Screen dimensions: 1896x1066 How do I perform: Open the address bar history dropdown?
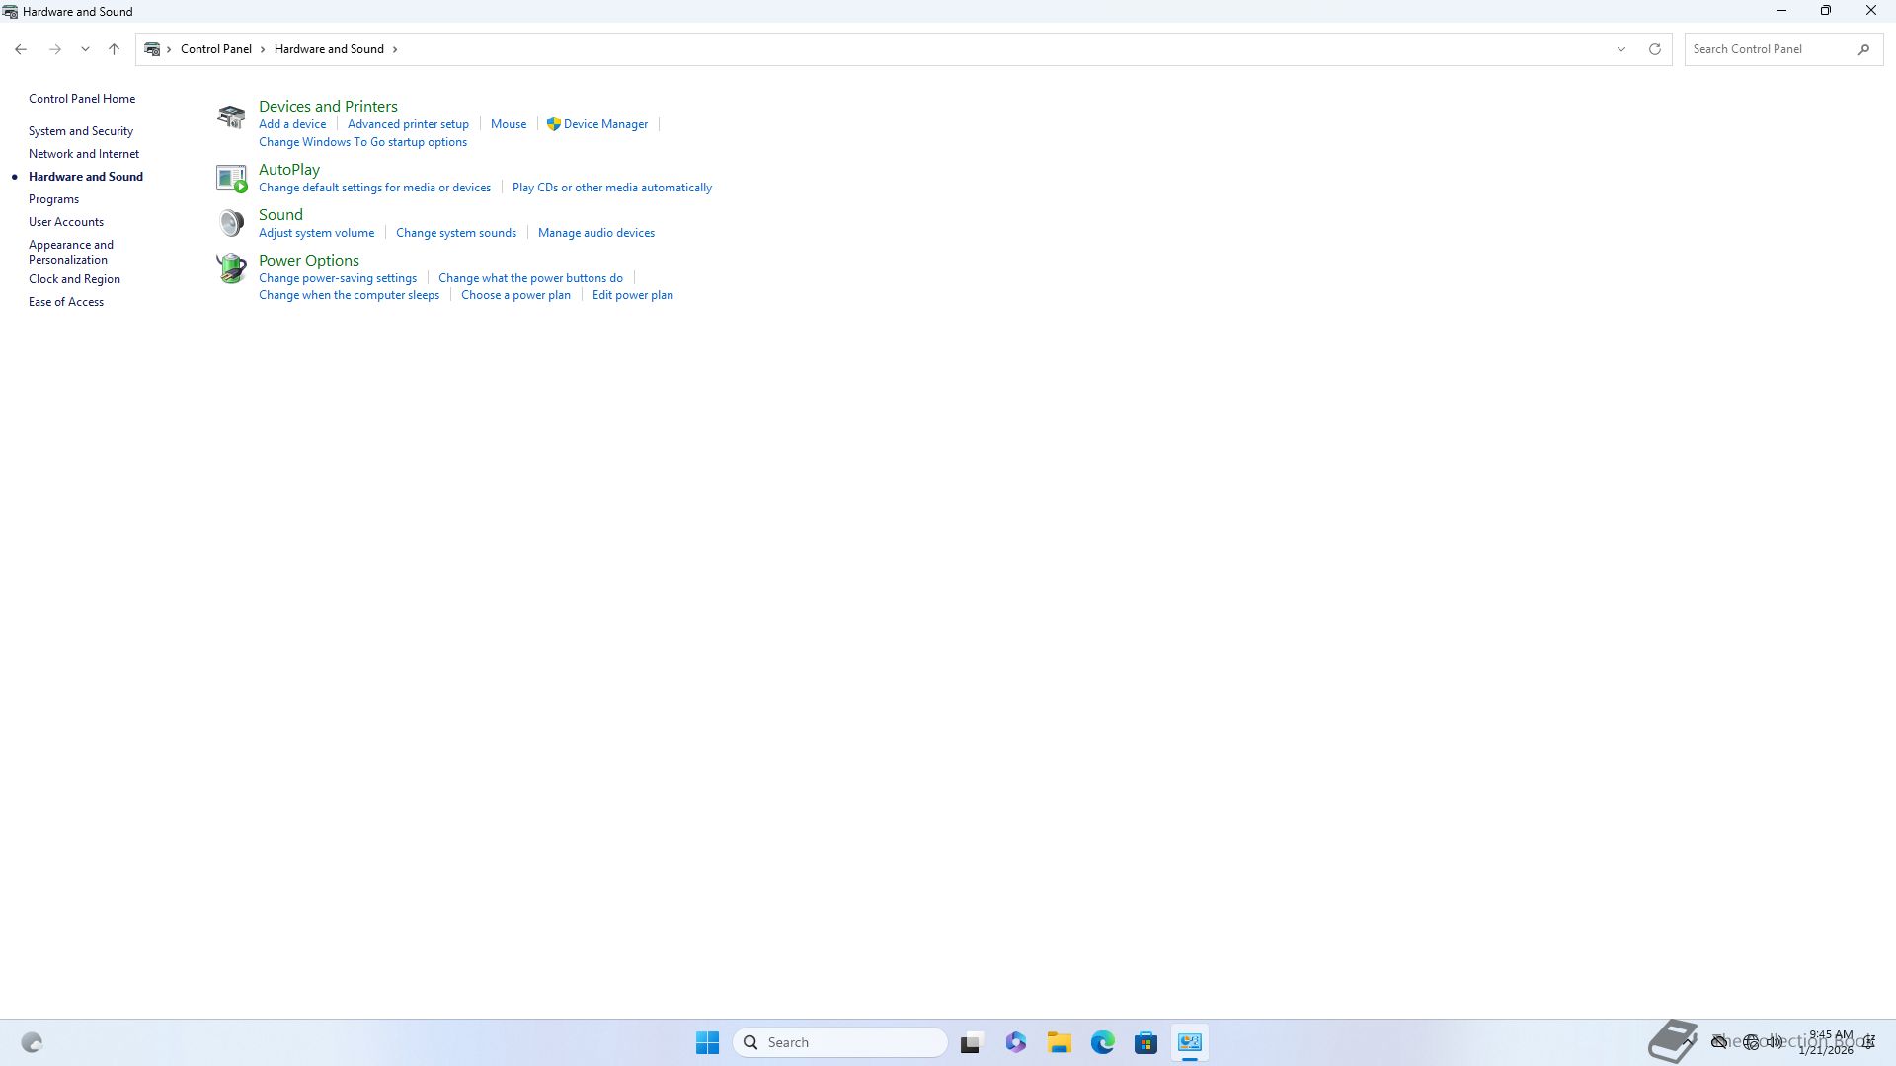(x=1620, y=49)
